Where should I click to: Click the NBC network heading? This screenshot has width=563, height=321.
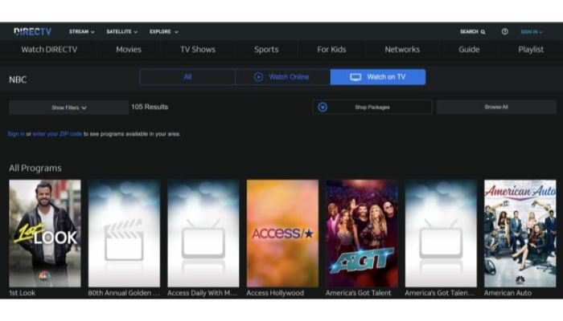click(x=18, y=79)
